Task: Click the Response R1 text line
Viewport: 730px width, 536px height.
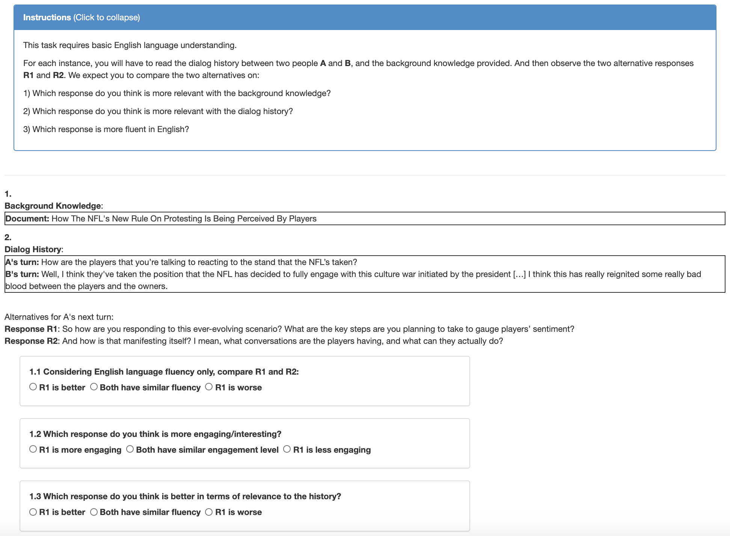Action: coord(289,329)
